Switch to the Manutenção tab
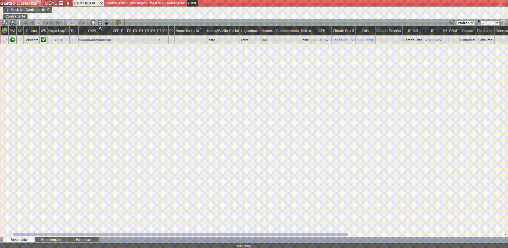 click(x=51, y=240)
